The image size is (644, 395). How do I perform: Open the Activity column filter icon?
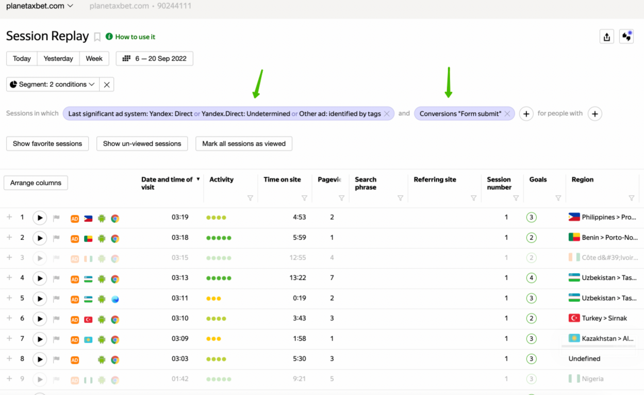pyautogui.click(x=250, y=198)
